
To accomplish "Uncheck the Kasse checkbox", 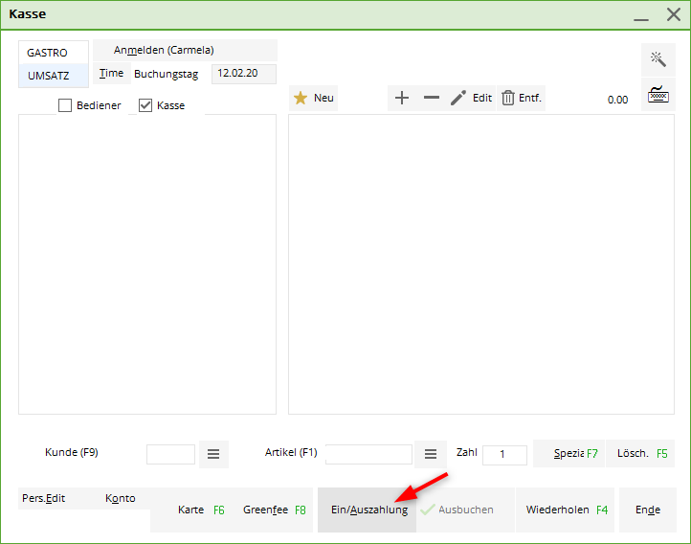I will pyautogui.click(x=145, y=105).
